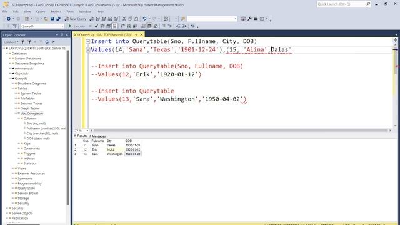Select the Server Objects node
The width and height of the screenshot is (400, 225).
click(22, 213)
